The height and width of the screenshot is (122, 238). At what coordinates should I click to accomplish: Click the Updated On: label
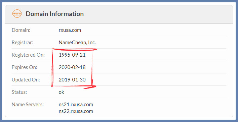(26, 80)
